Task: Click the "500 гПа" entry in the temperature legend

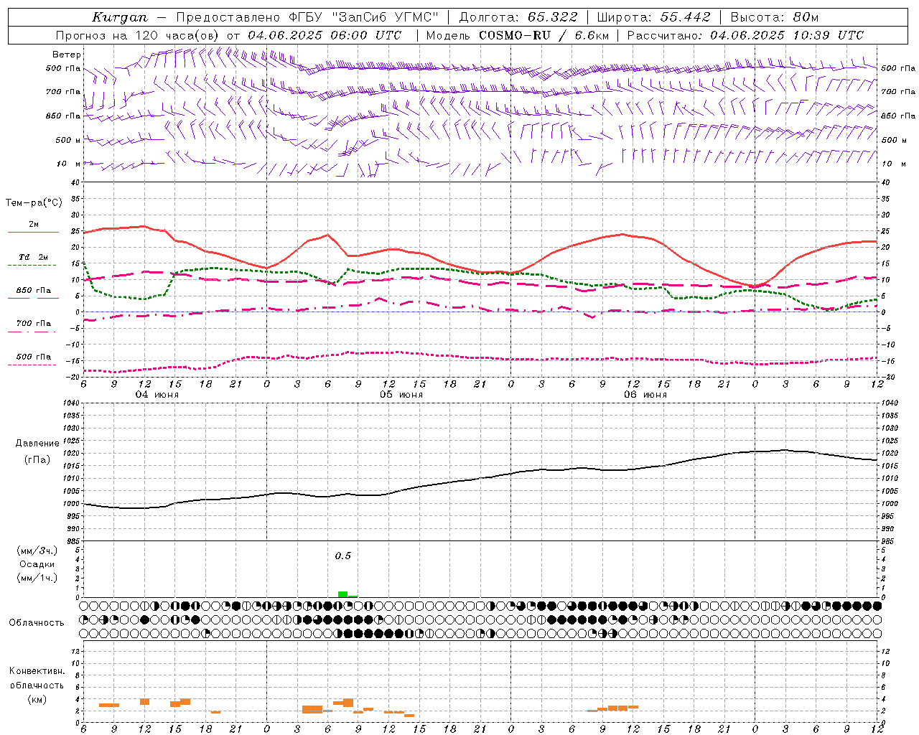Action: (x=34, y=357)
